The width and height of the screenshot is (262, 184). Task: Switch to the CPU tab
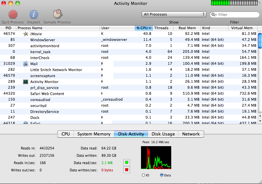65,134
